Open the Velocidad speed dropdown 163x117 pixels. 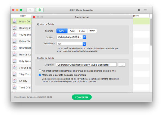(x=71, y=44)
